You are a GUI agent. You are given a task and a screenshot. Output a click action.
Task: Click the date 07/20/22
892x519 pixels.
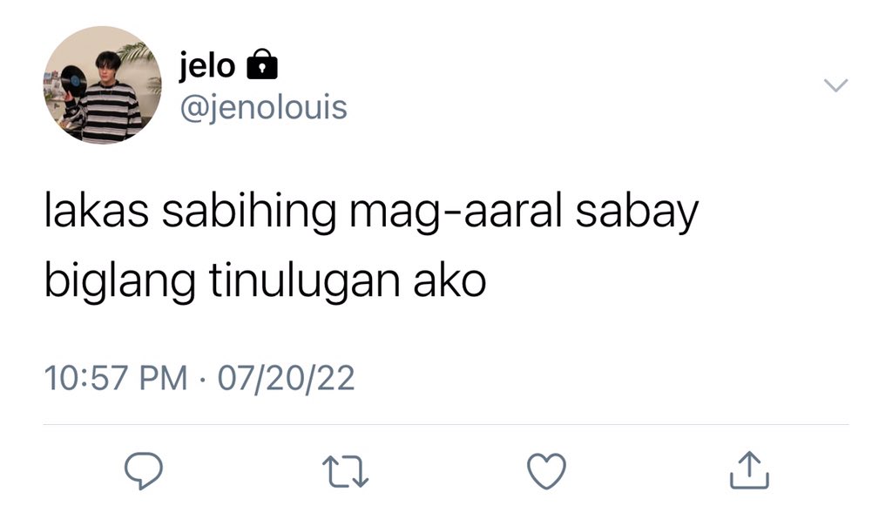(x=286, y=378)
